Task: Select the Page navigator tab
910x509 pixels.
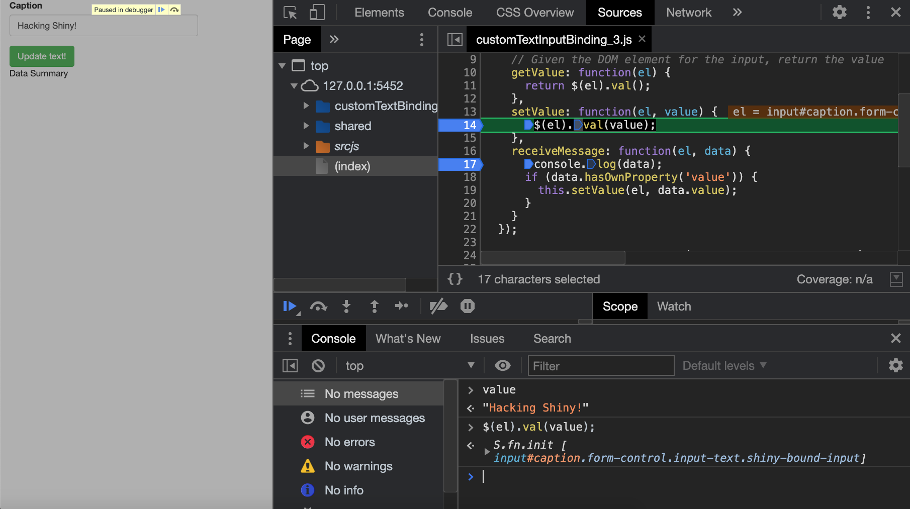Action: coord(297,40)
